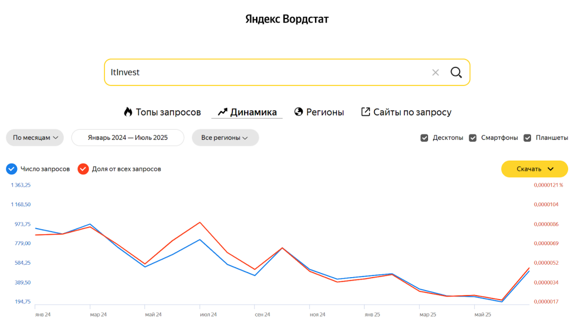
Task: Open the Регионы tab
Action: tap(325, 112)
